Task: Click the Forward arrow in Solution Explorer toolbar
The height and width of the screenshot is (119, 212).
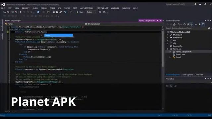Action: 171,24
